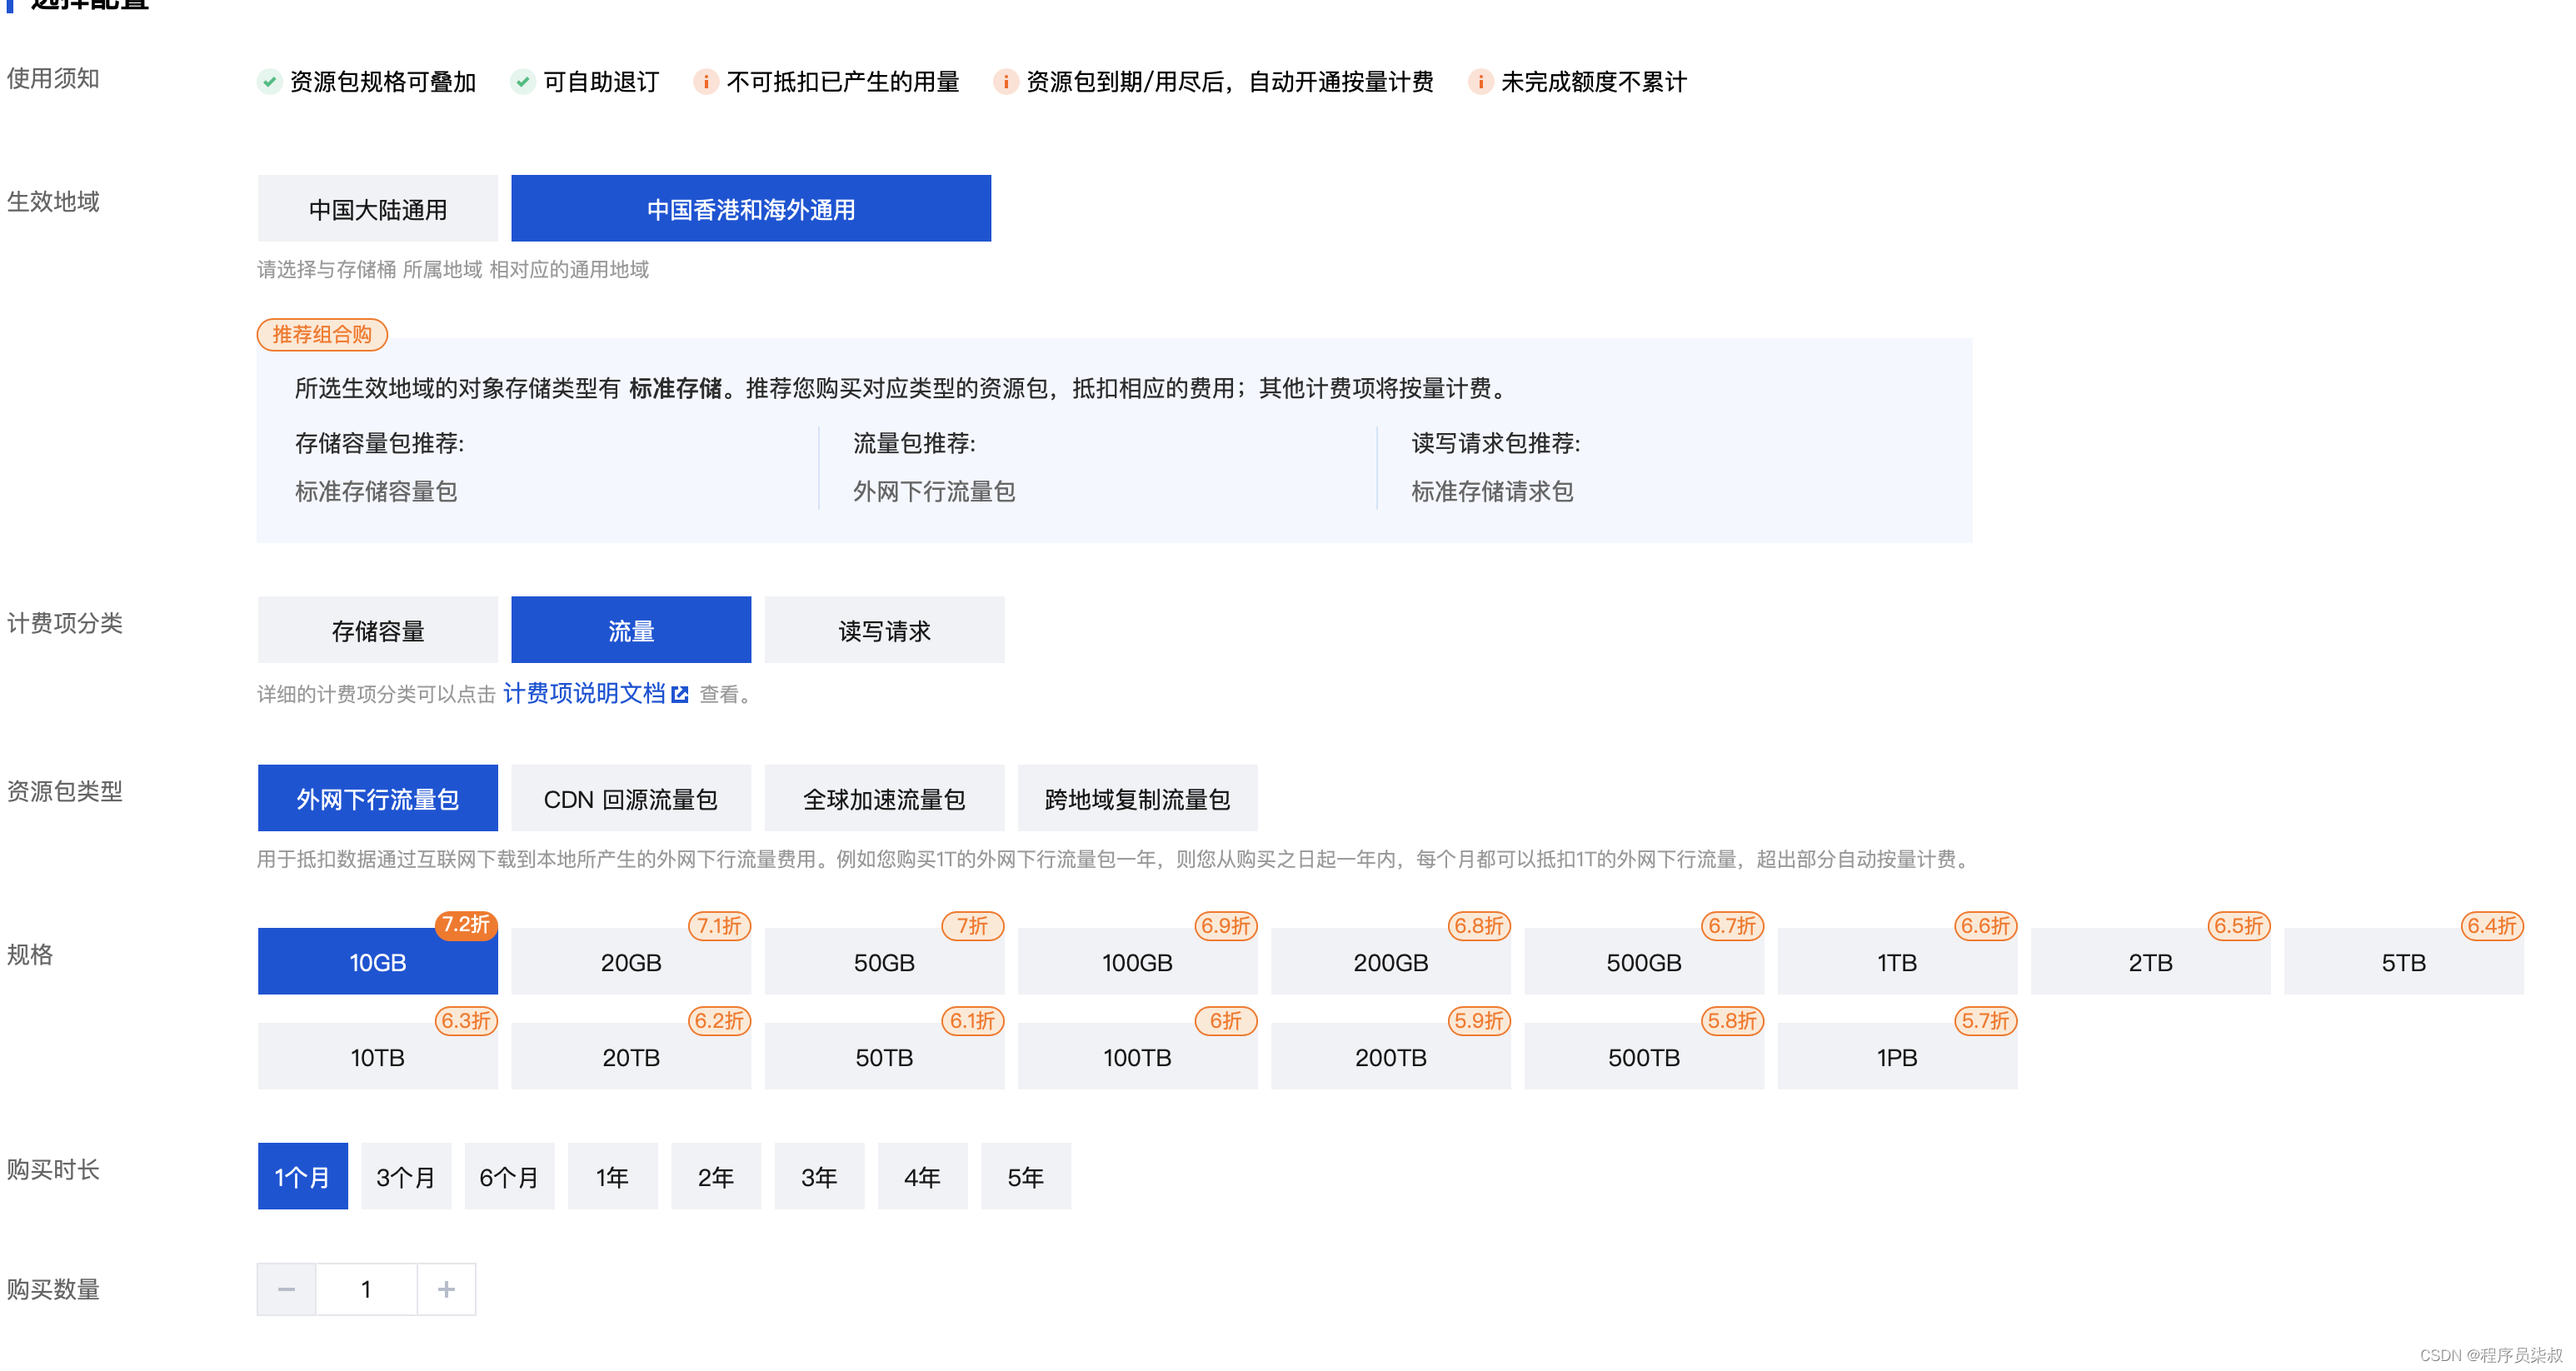Image resolution: width=2576 pixels, height=1371 pixels.
Task: Pick the 100TB specification with 6折 badge
Action: click(x=1137, y=1056)
